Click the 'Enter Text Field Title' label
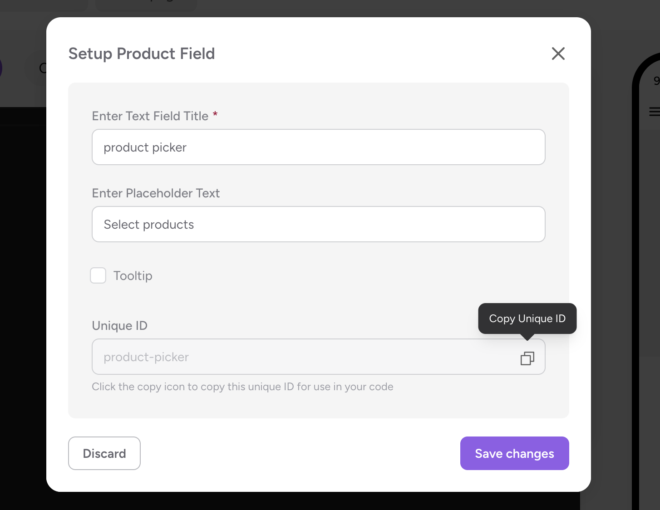This screenshot has height=510, width=660. (150, 116)
